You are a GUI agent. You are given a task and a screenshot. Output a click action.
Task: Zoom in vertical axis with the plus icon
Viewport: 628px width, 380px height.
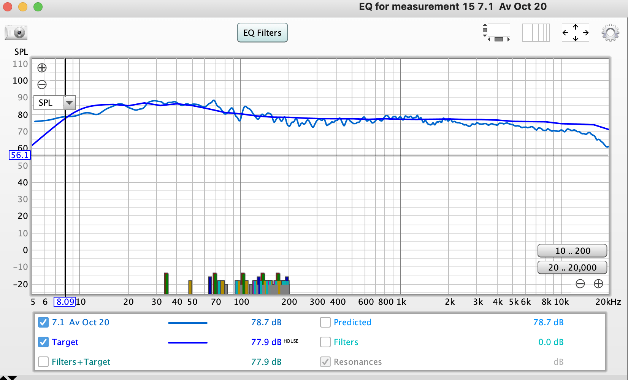(42, 68)
